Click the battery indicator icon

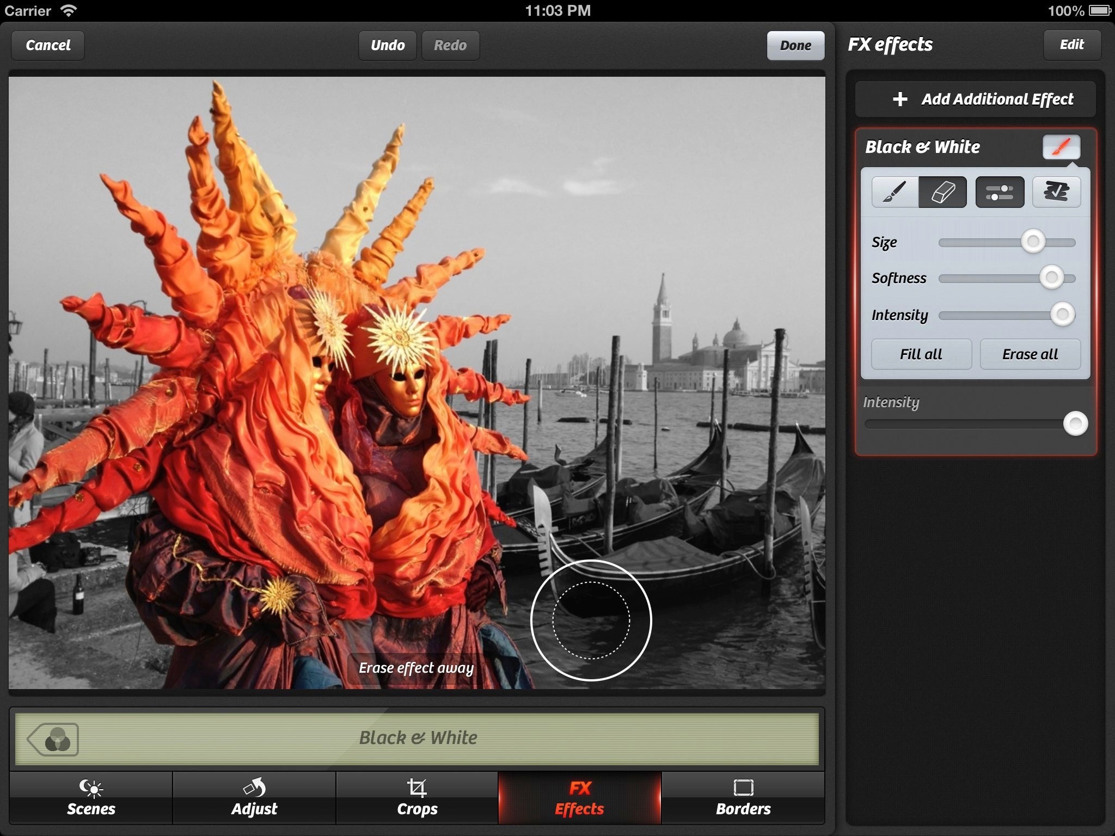(1099, 10)
